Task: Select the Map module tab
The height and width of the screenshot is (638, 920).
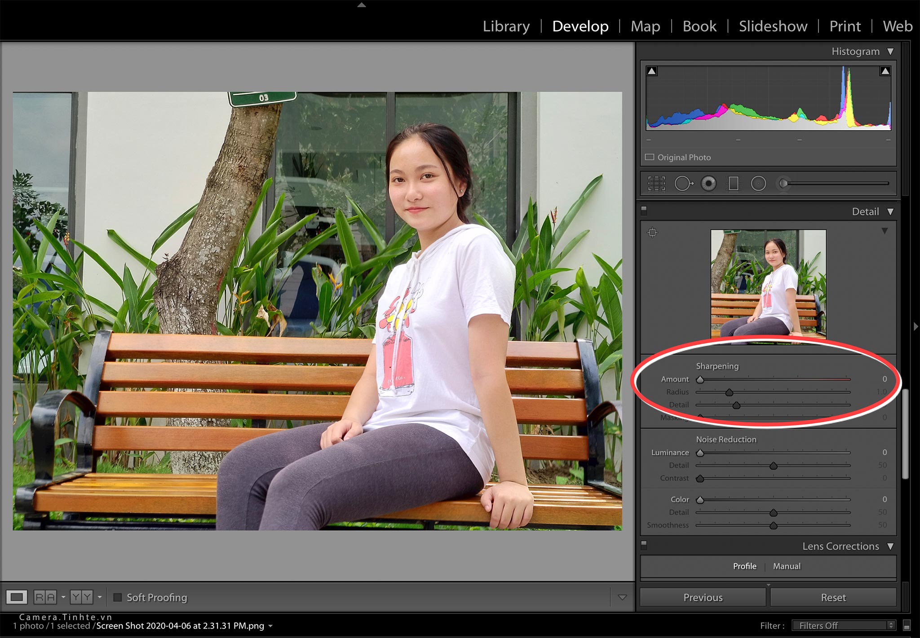Action: pos(645,26)
